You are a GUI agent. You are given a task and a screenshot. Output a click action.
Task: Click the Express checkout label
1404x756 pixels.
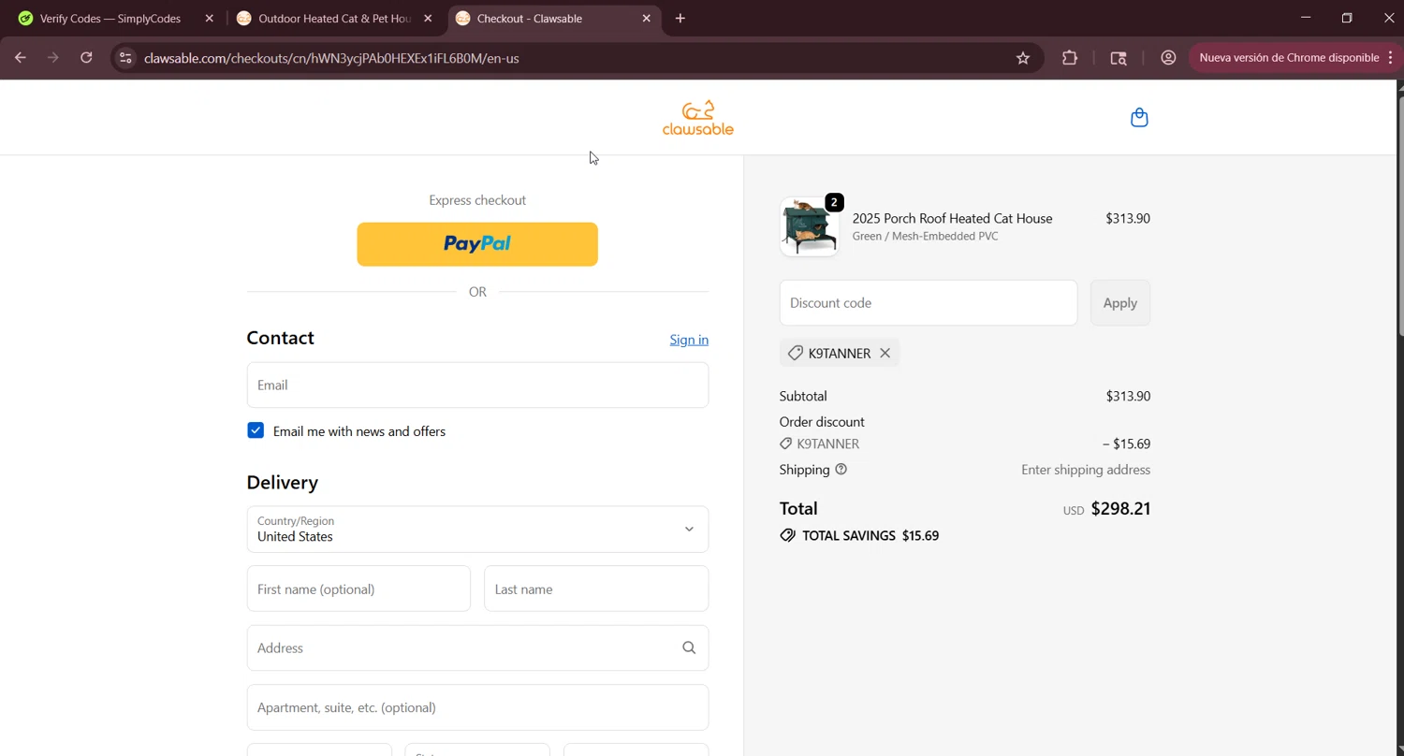tap(477, 200)
